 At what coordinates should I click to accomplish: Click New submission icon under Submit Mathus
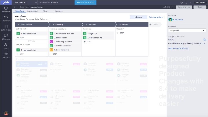click(18, 50)
